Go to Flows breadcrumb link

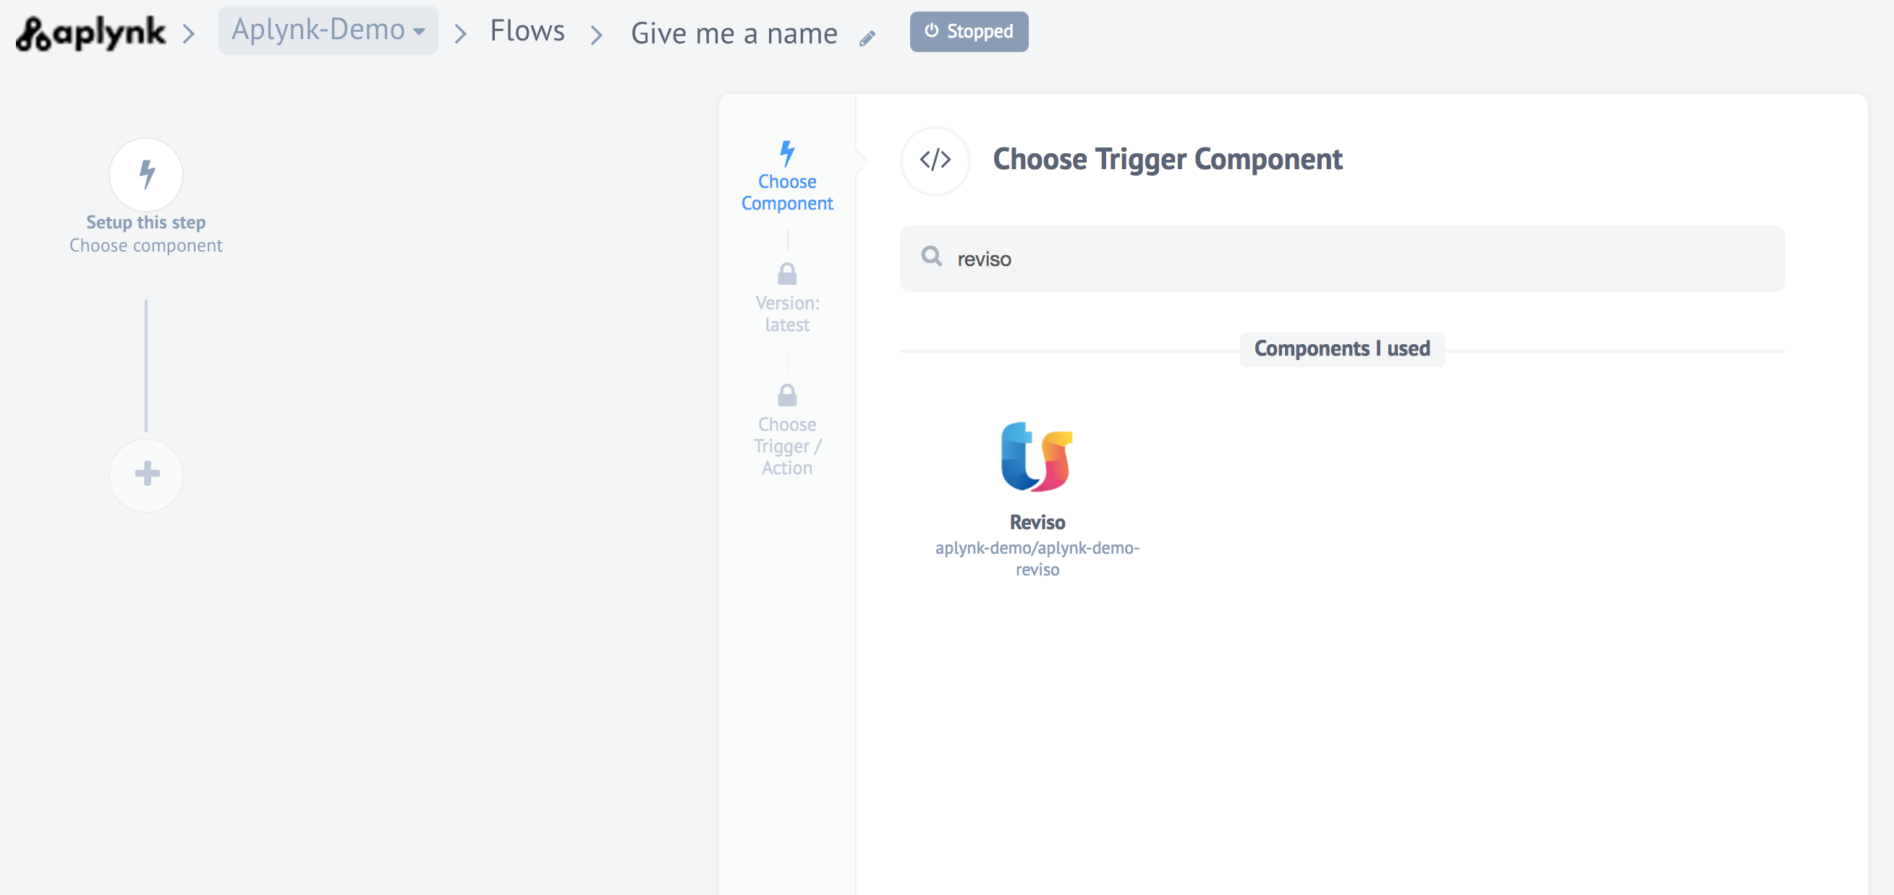point(527,31)
